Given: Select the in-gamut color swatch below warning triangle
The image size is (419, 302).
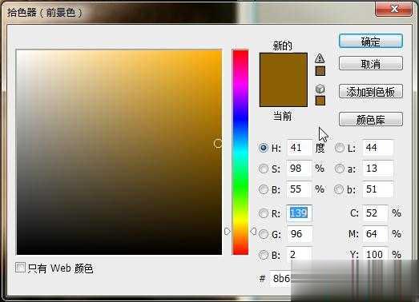Looking at the screenshot, I should click(x=320, y=71).
